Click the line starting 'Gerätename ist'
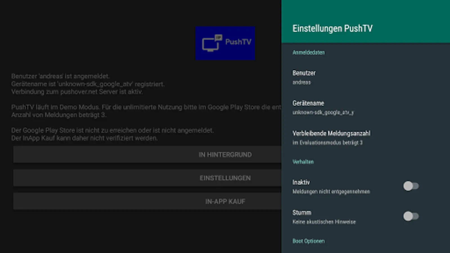Viewport: 450px width, 253px height. pos(88,84)
